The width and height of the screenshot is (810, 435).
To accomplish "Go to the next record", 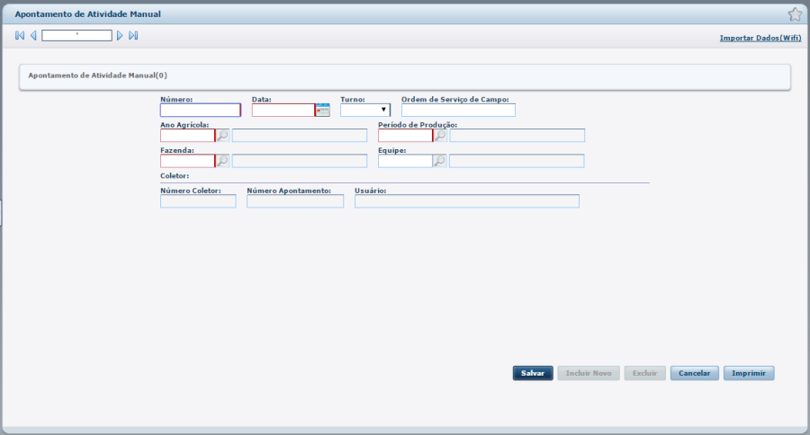I will [x=120, y=36].
